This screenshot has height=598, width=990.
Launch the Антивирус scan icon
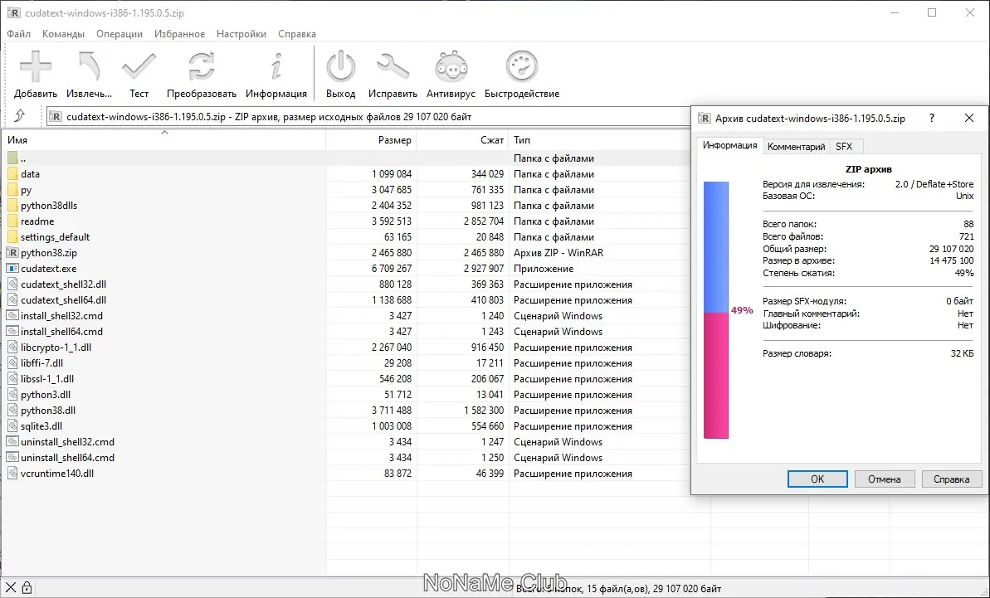click(x=451, y=67)
